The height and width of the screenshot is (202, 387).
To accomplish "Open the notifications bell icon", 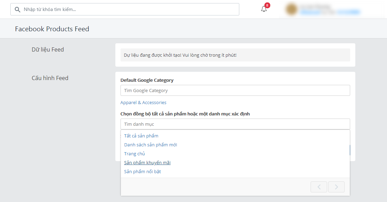I will pos(264,9).
